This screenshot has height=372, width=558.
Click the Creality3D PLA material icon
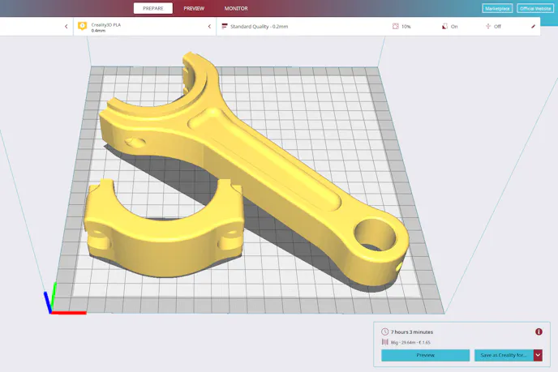pos(82,26)
